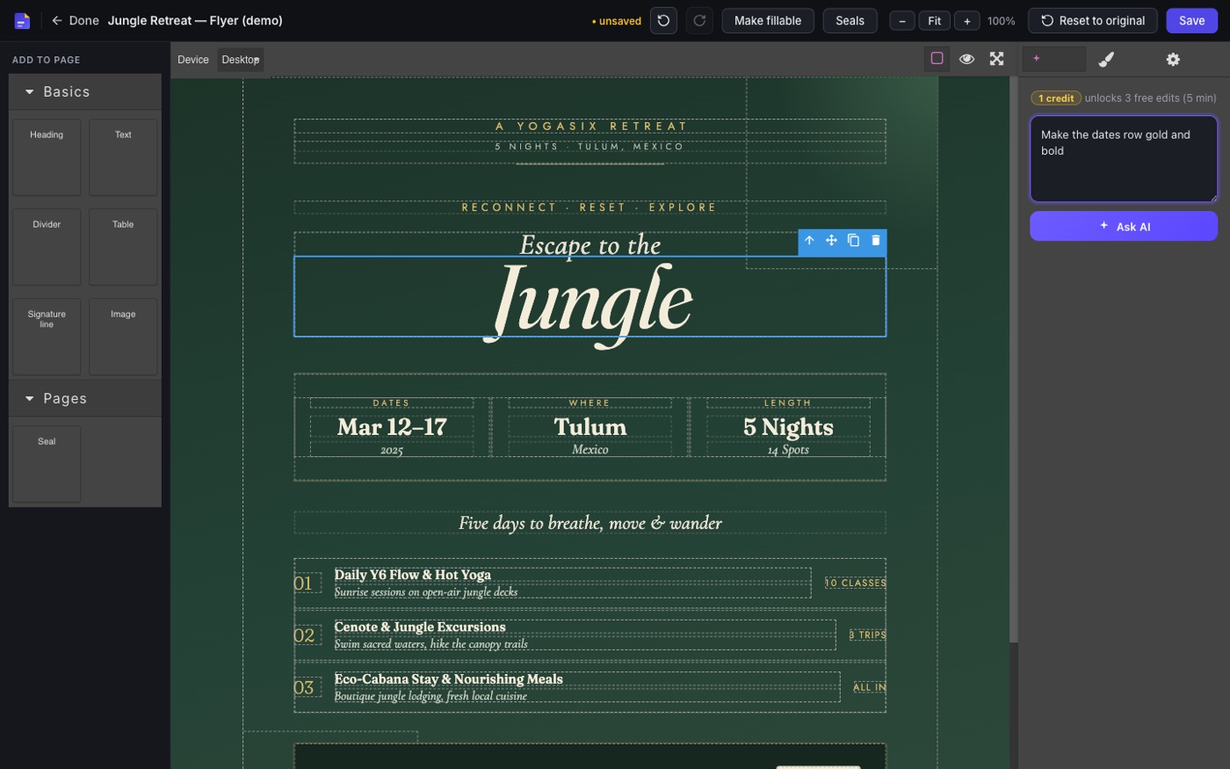Image resolution: width=1230 pixels, height=769 pixels.
Task: Click the undo arrow icon
Action: (663, 20)
